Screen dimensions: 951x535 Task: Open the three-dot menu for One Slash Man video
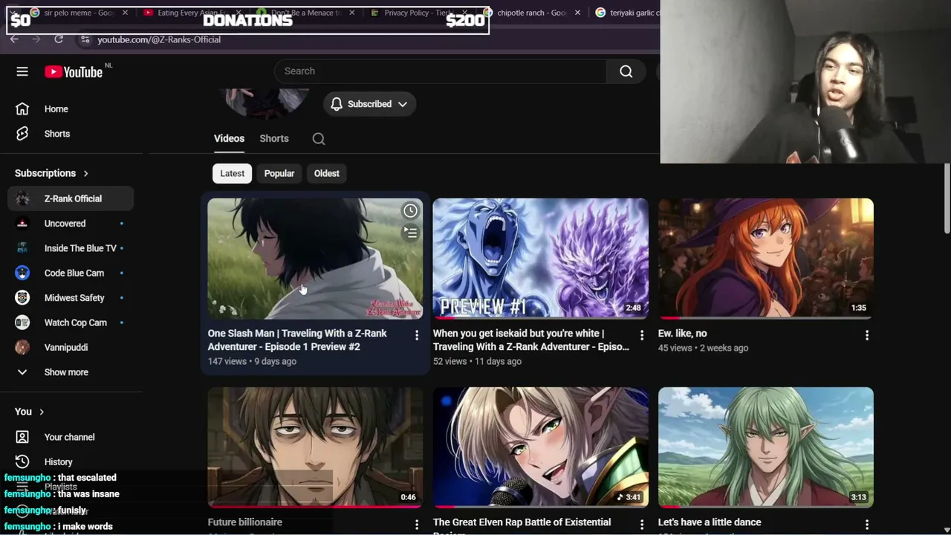click(x=417, y=335)
